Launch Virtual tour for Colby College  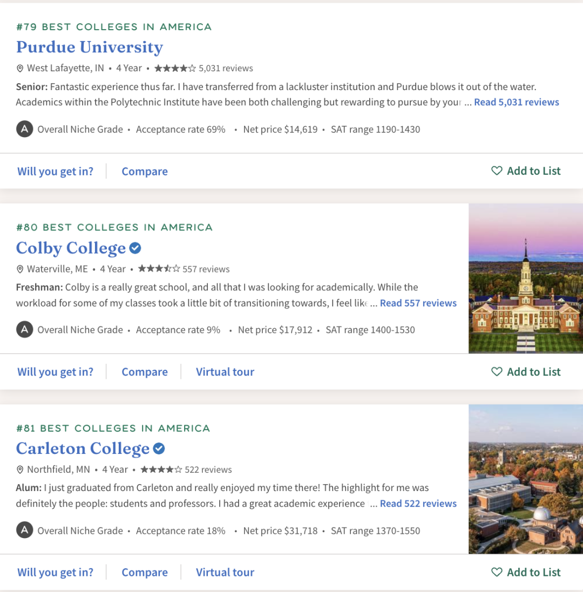225,372
